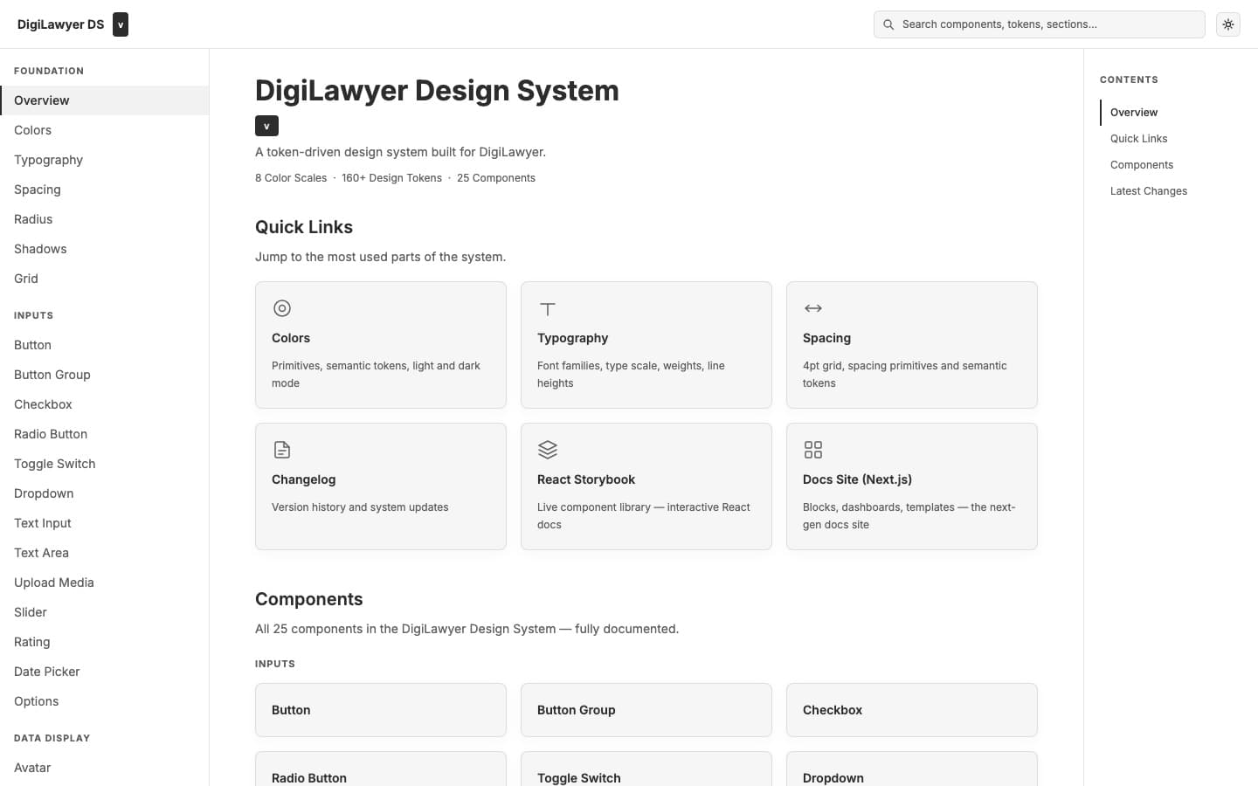Open Text Area in the sidebar
Screen dimensions: 1258x786
pyautogui.click(x=105, y=553)
